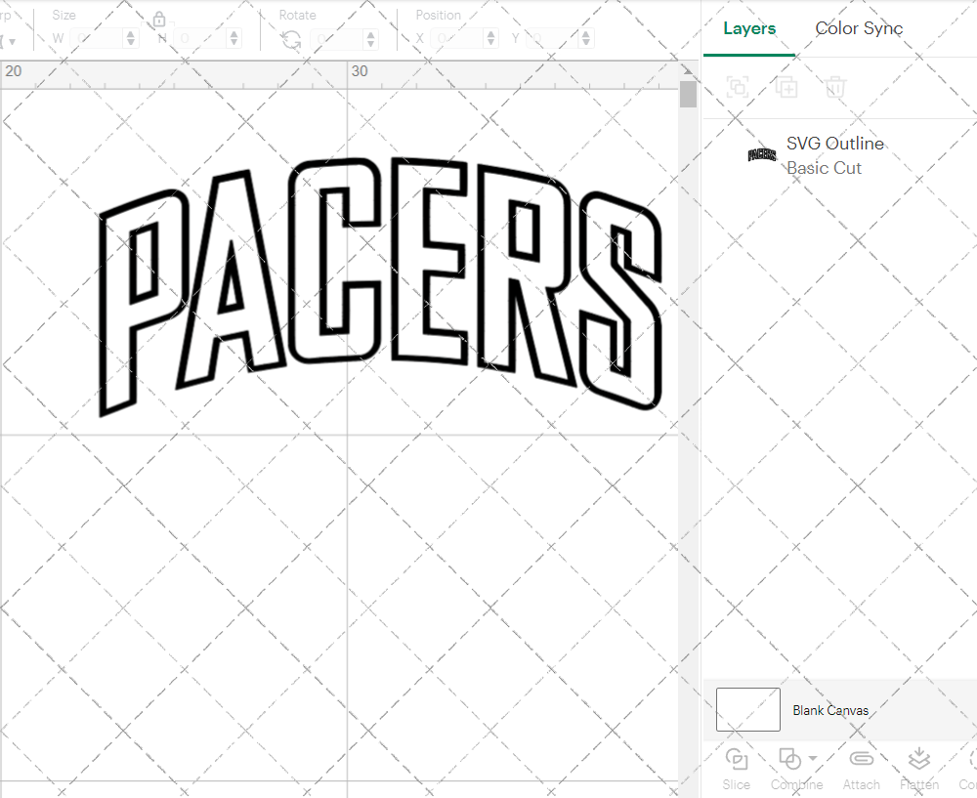Screen dimensions: 977x798
Task: Click the Basic Cut layer entry
Action: click(824, 168)
